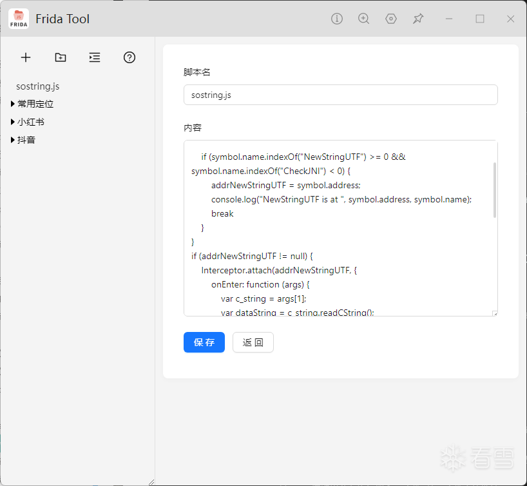Image resolution: width=527 pixels, height=486 pixels.
Task: Click the 'break' line in code
Action: [222, 213]
